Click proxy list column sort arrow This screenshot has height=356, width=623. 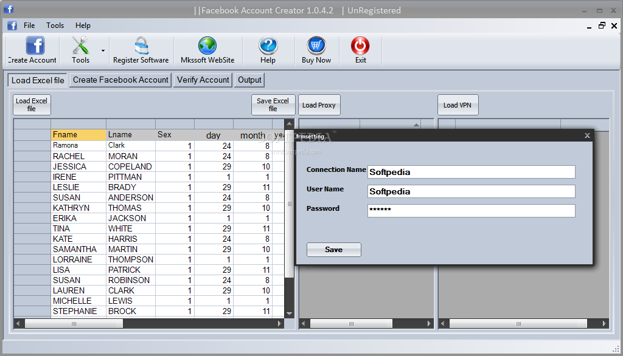point(416,125)
